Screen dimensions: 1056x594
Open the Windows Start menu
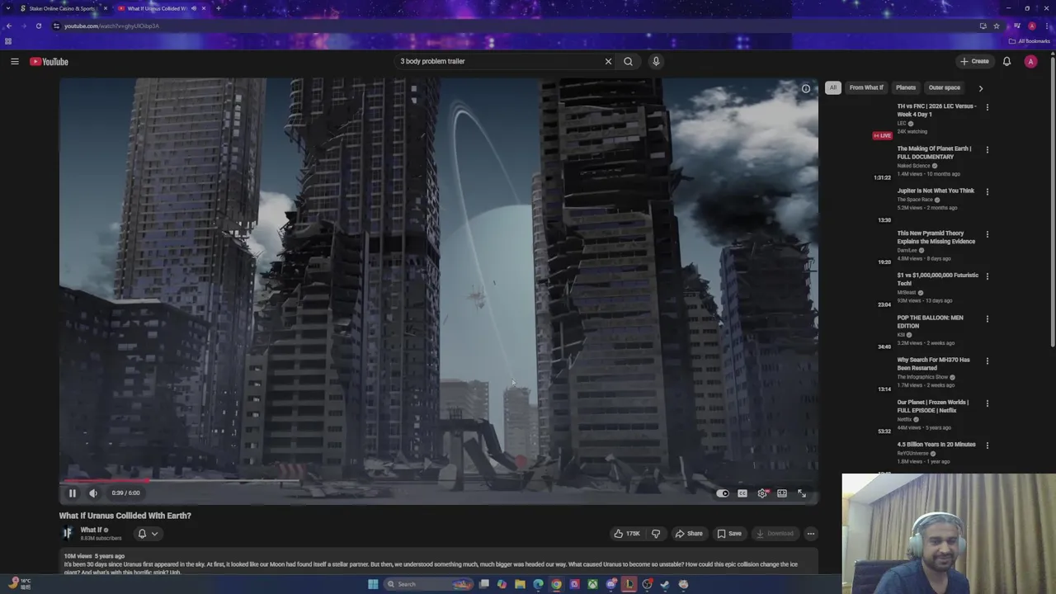[373, 584]
